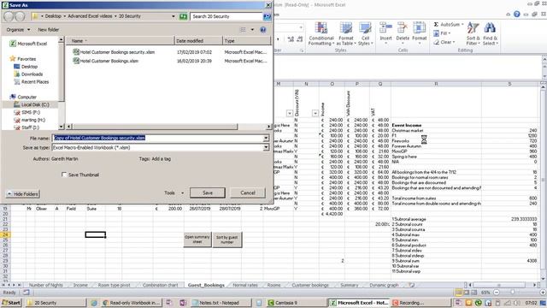Click the search magnifier icon
Screen dimensions: 547x308
(x=267, y=16)
